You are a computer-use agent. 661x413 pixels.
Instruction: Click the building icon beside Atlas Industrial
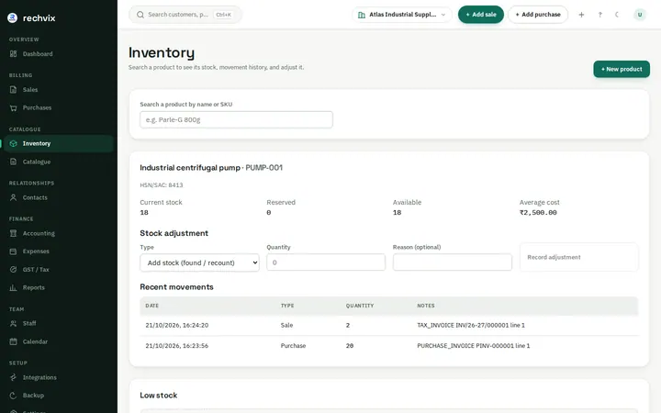pos(362,15)
